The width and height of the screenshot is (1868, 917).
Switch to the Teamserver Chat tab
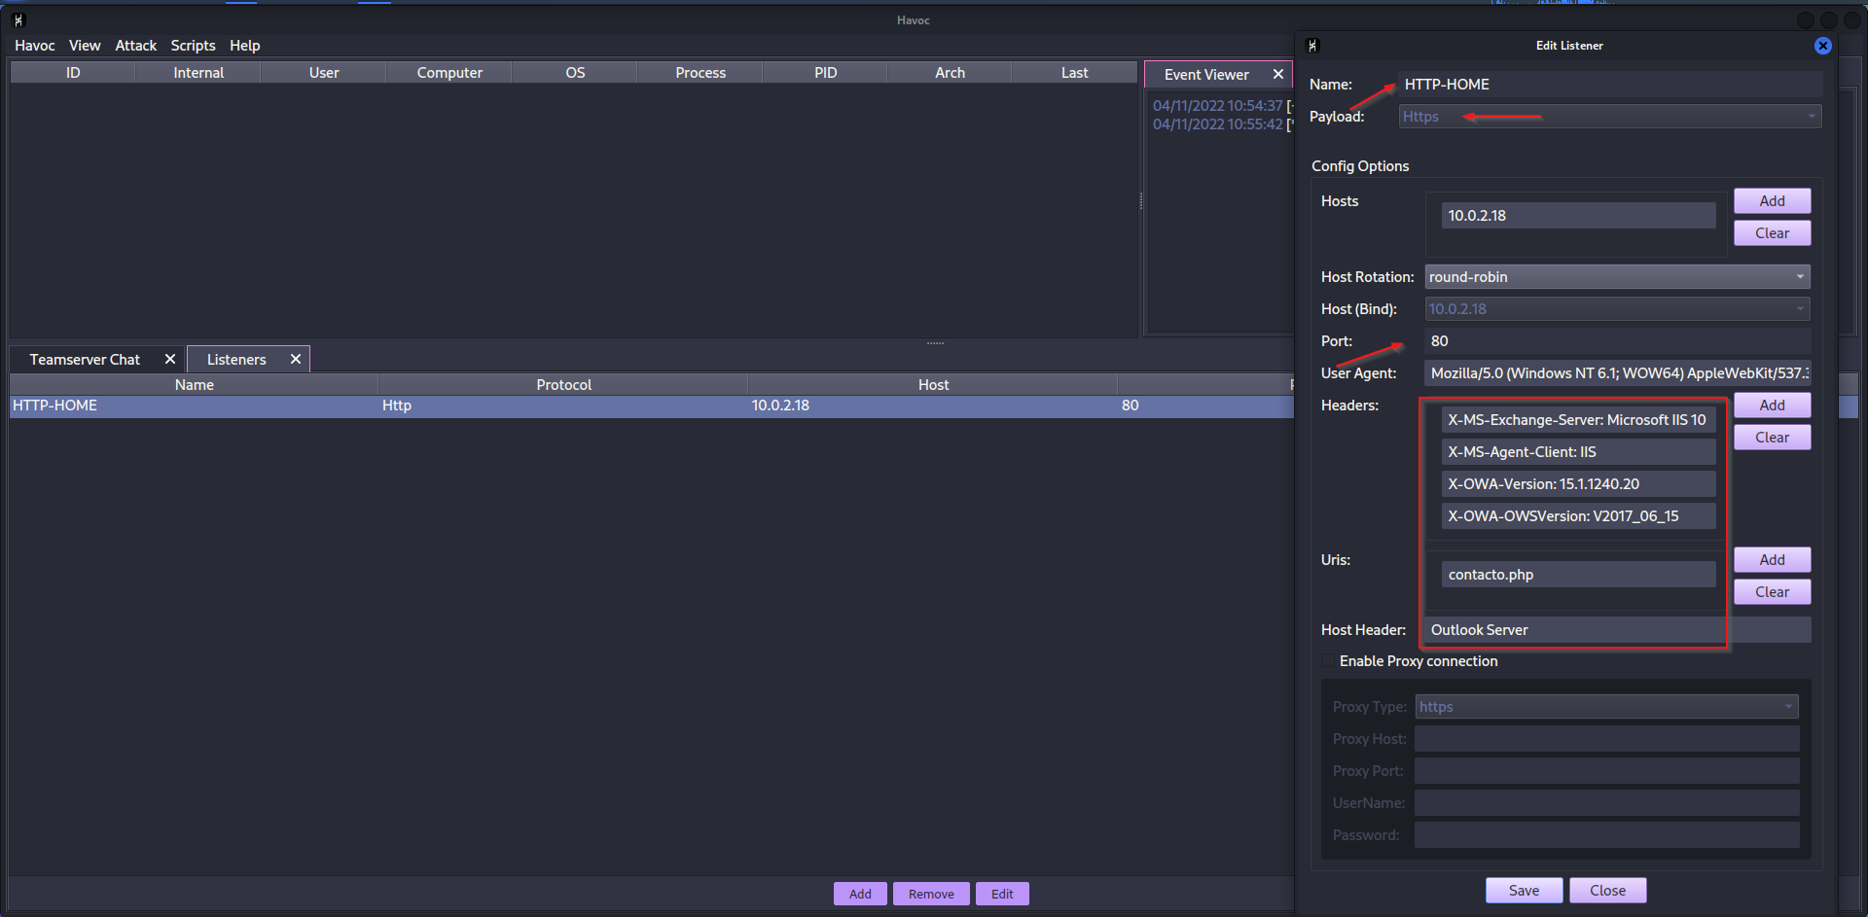point(85,359)
